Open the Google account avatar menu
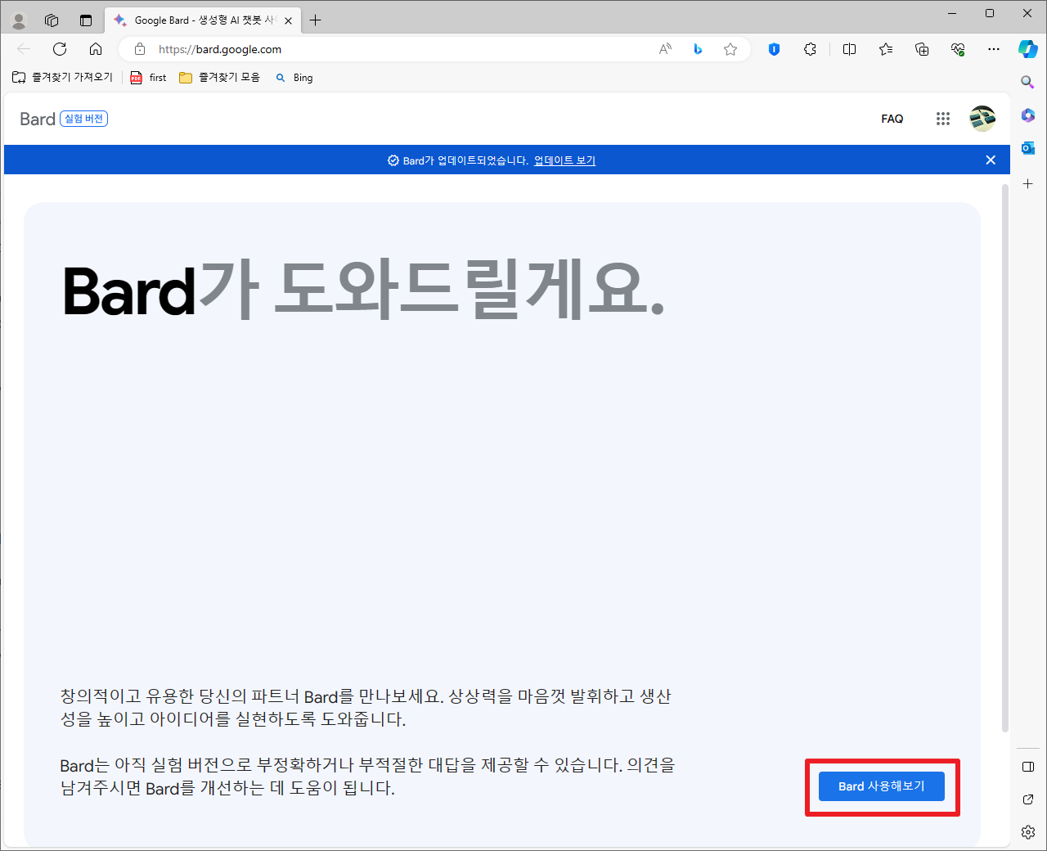 tap(982, 119)
